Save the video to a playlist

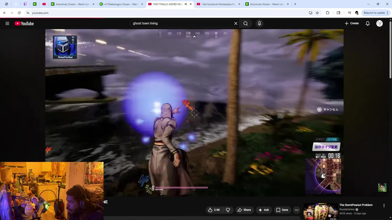point(282,210)
